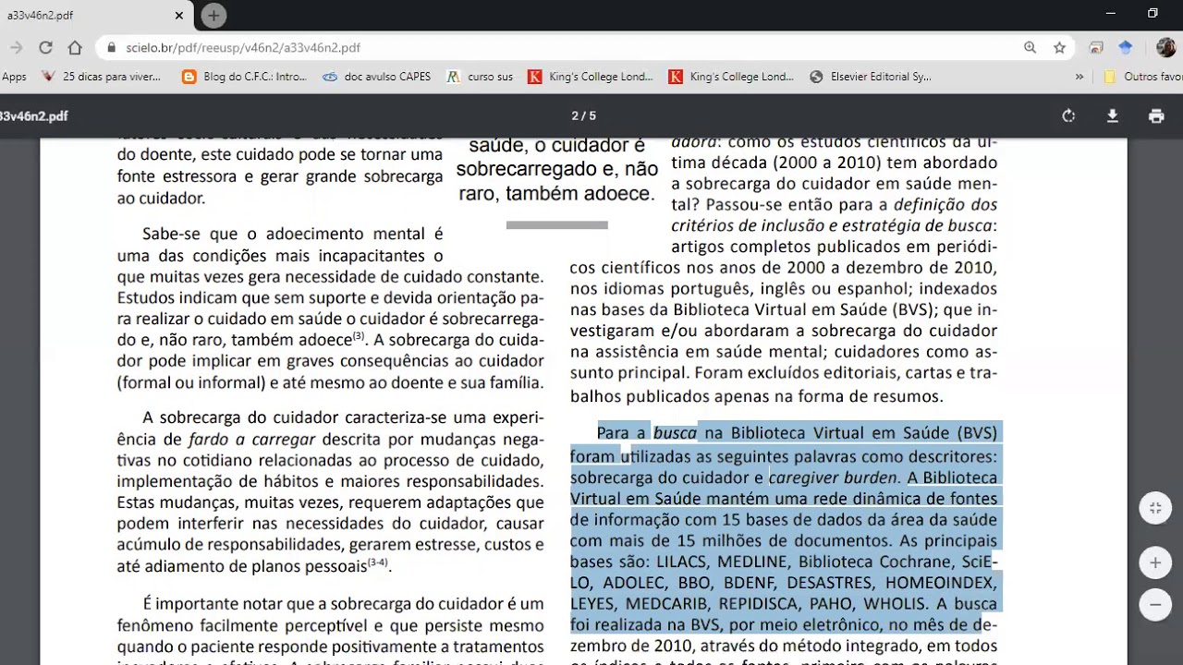Open the blue extension icon

[x=1126, y=48]
